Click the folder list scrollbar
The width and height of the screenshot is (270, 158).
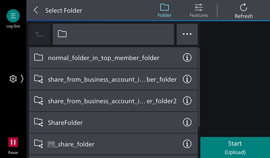tap(199, 87)
